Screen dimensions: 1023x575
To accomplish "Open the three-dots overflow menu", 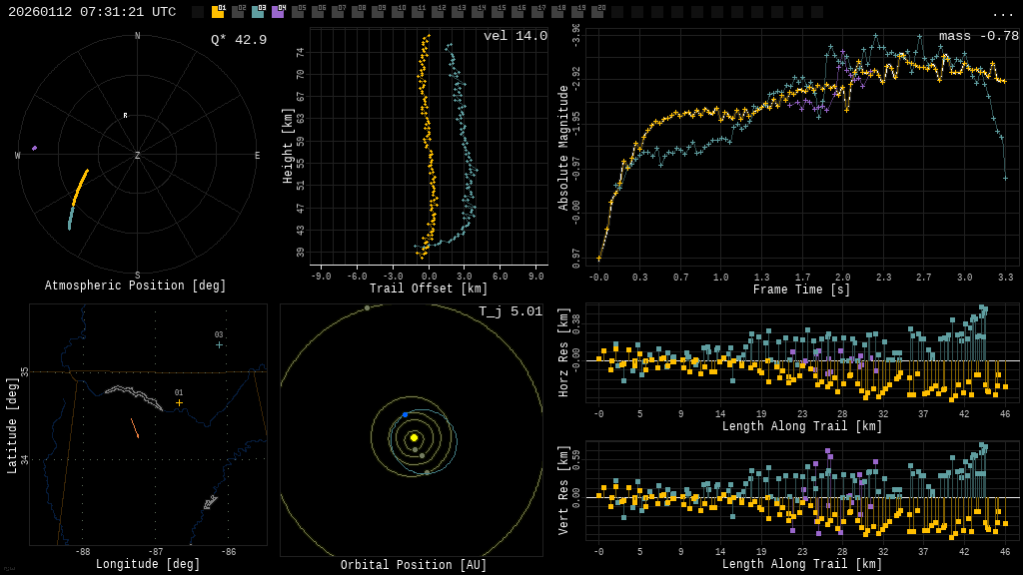I will (x=1002, y=13).
